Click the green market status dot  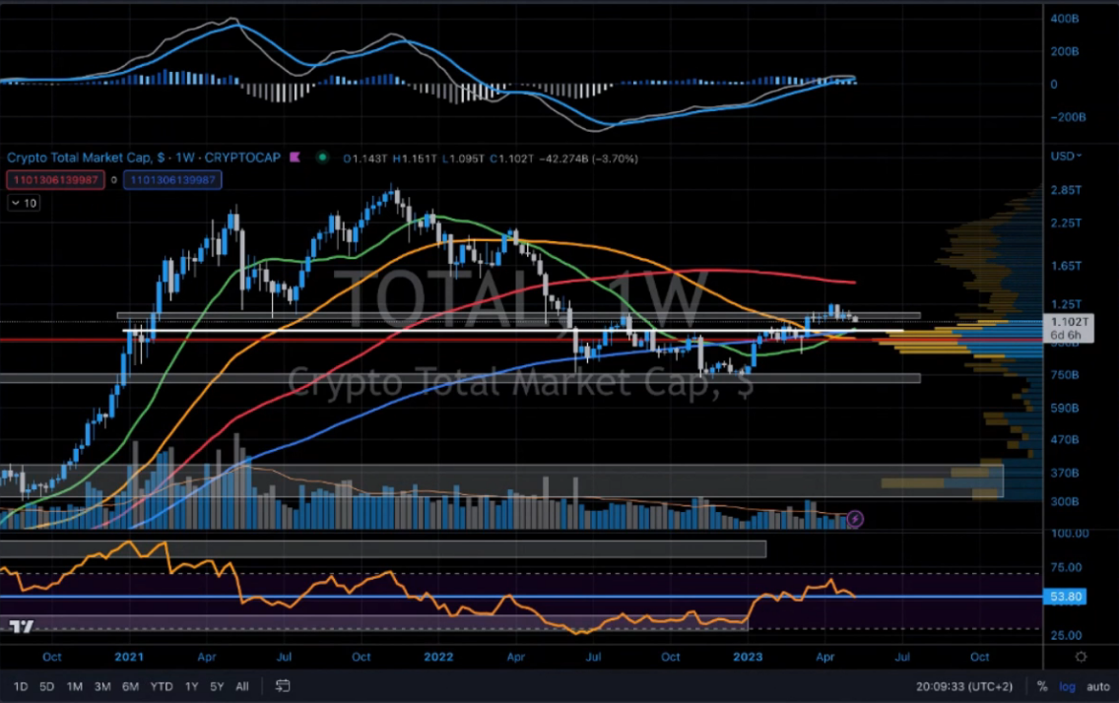pyautogui.click(x=322, y=158)
